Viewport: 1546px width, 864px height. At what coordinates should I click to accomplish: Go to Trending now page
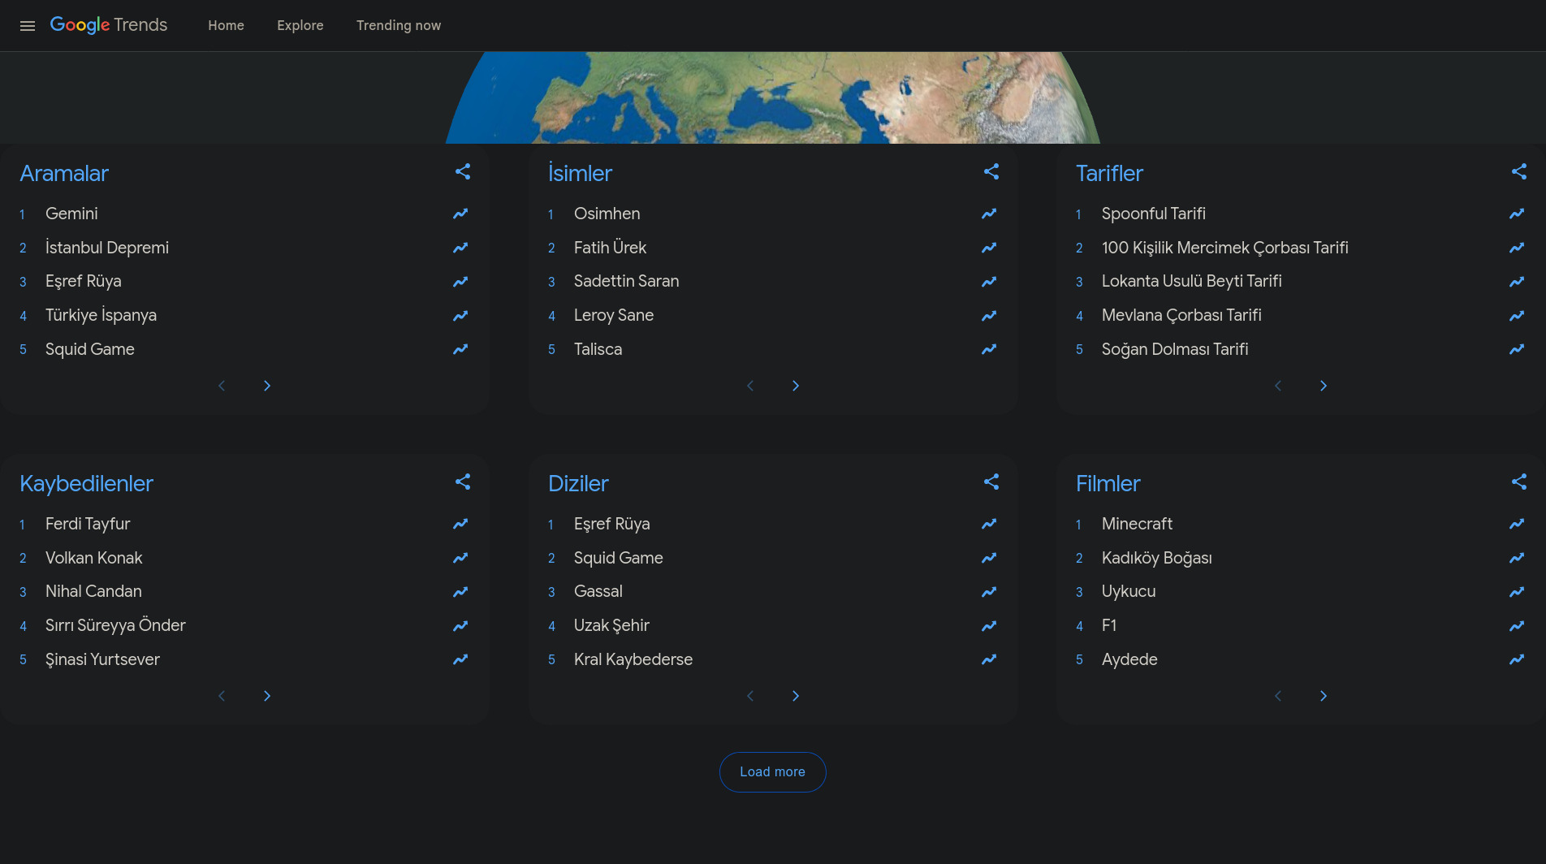[398, 26]
